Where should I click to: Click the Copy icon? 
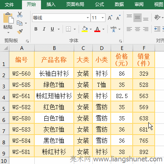click(x=19, y=23)
